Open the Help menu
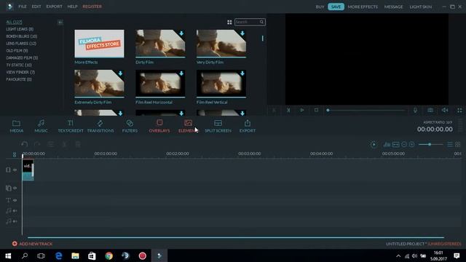Viewport: 466px width, 262px height. click(72, 7)
